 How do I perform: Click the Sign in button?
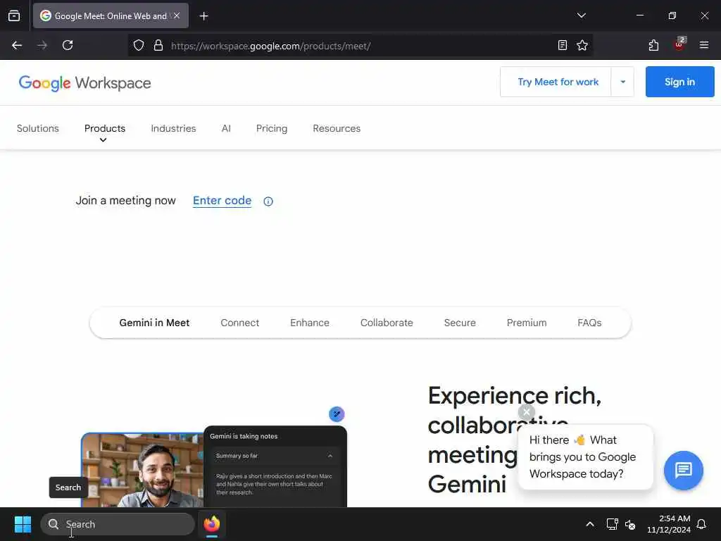click(x=679, y=82)
